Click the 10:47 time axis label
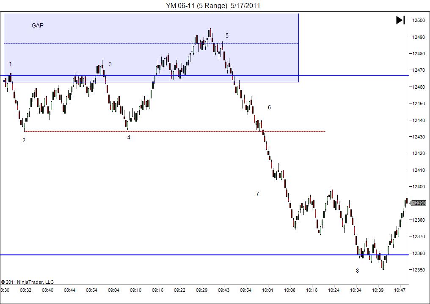This screenshot has width=430, height=304. [x=400, y=290]
